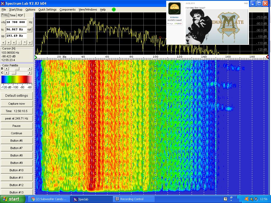The height and width of the screenshot is (203, 271).
Task: Click red end marker on frequency ruler
Action: tap(267, 57)
